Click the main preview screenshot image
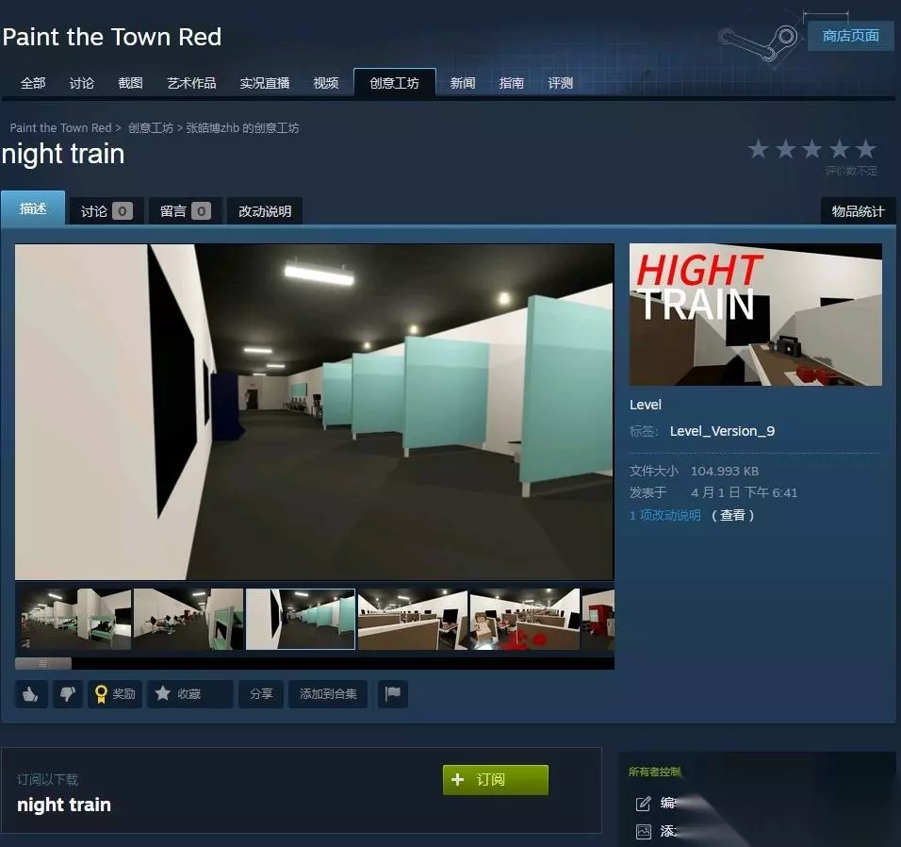 [x=315, y=412]
